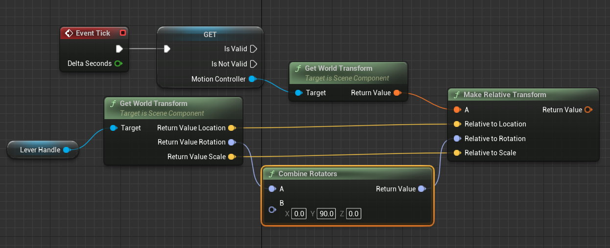Click the Combine Rotators B X value field
The height and width of the screenshot is (248, 610).
[299, 214]
